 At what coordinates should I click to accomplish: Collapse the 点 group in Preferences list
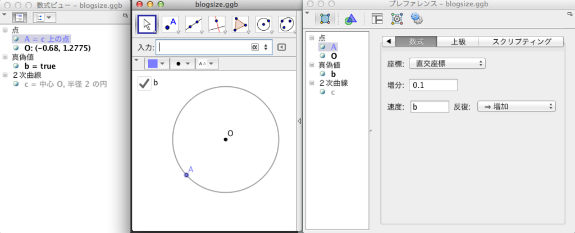pyautogui.click(x=312, y=38)
